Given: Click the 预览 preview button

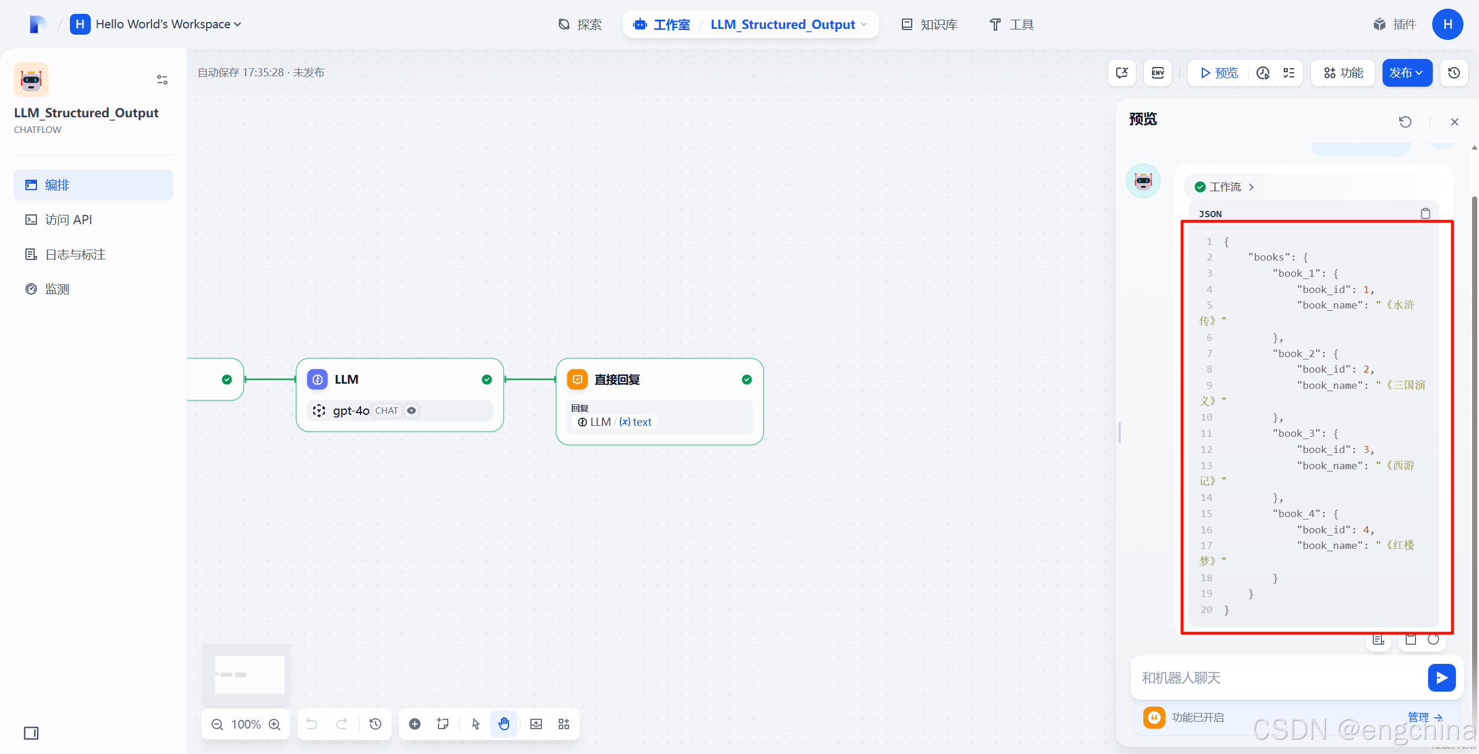Looking at the screenshot, I should coord(1219,73).
